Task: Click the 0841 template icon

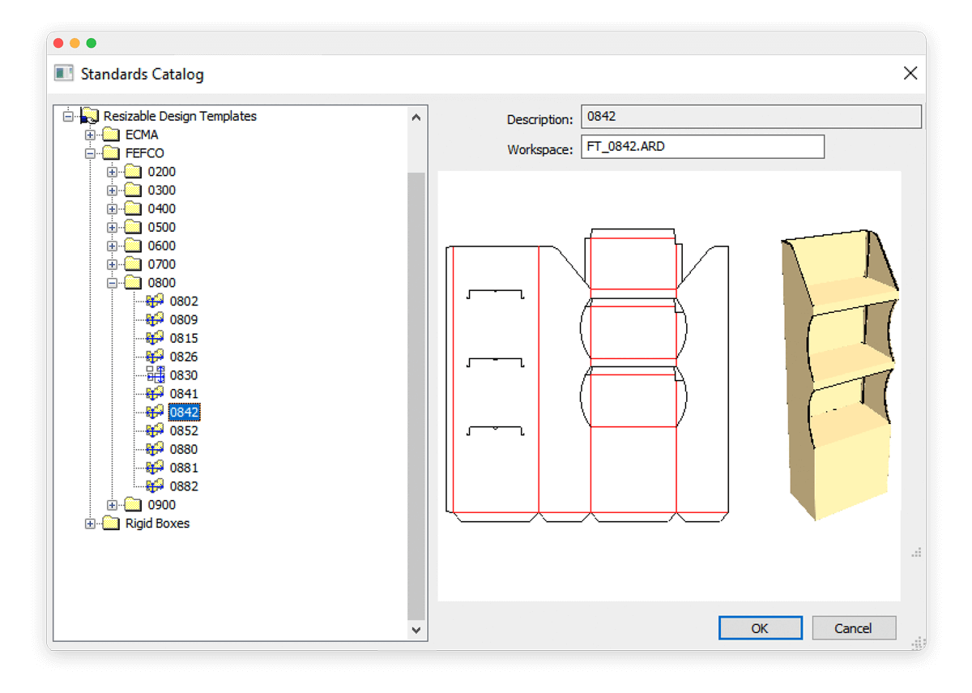Action: click(155, 394)
